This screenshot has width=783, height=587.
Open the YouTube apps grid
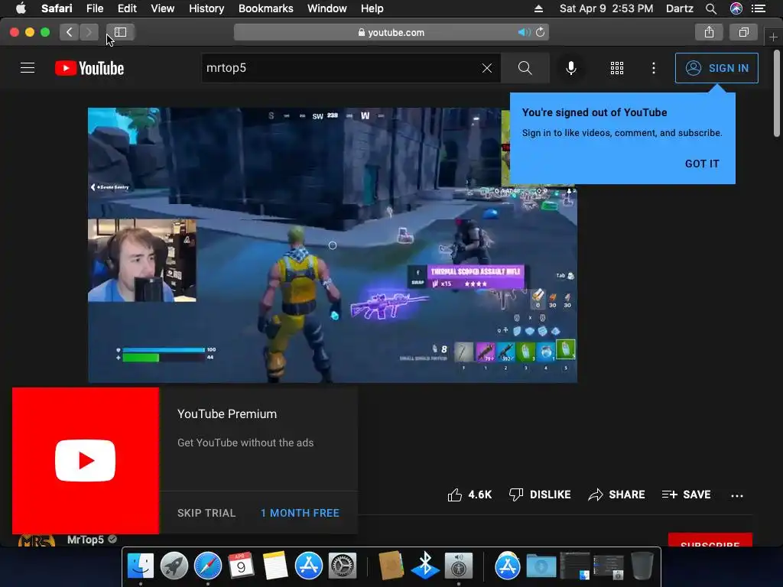tap(617, 68)
